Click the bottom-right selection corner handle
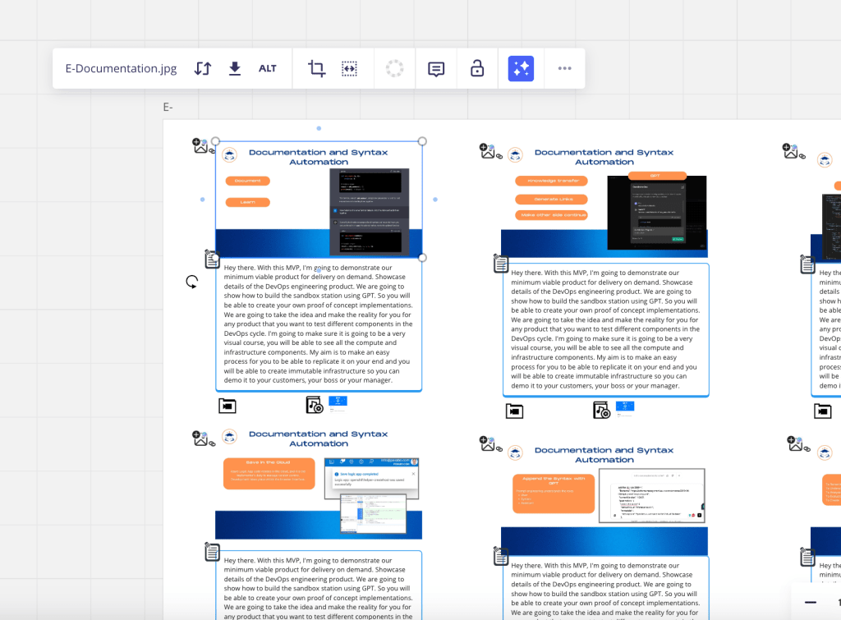 tap(422, 257)
